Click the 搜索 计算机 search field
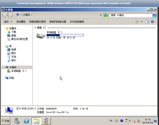 pos(131,15)
